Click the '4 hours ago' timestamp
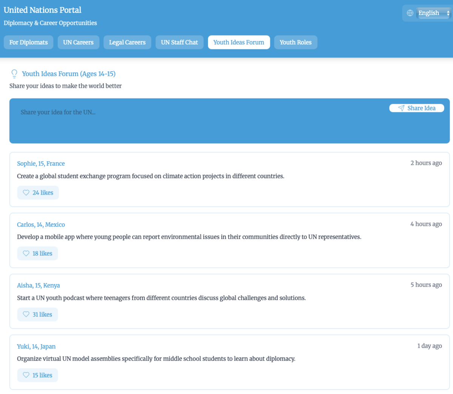Image resolution: width=453 pixels, height=394 pixels. 426,224
